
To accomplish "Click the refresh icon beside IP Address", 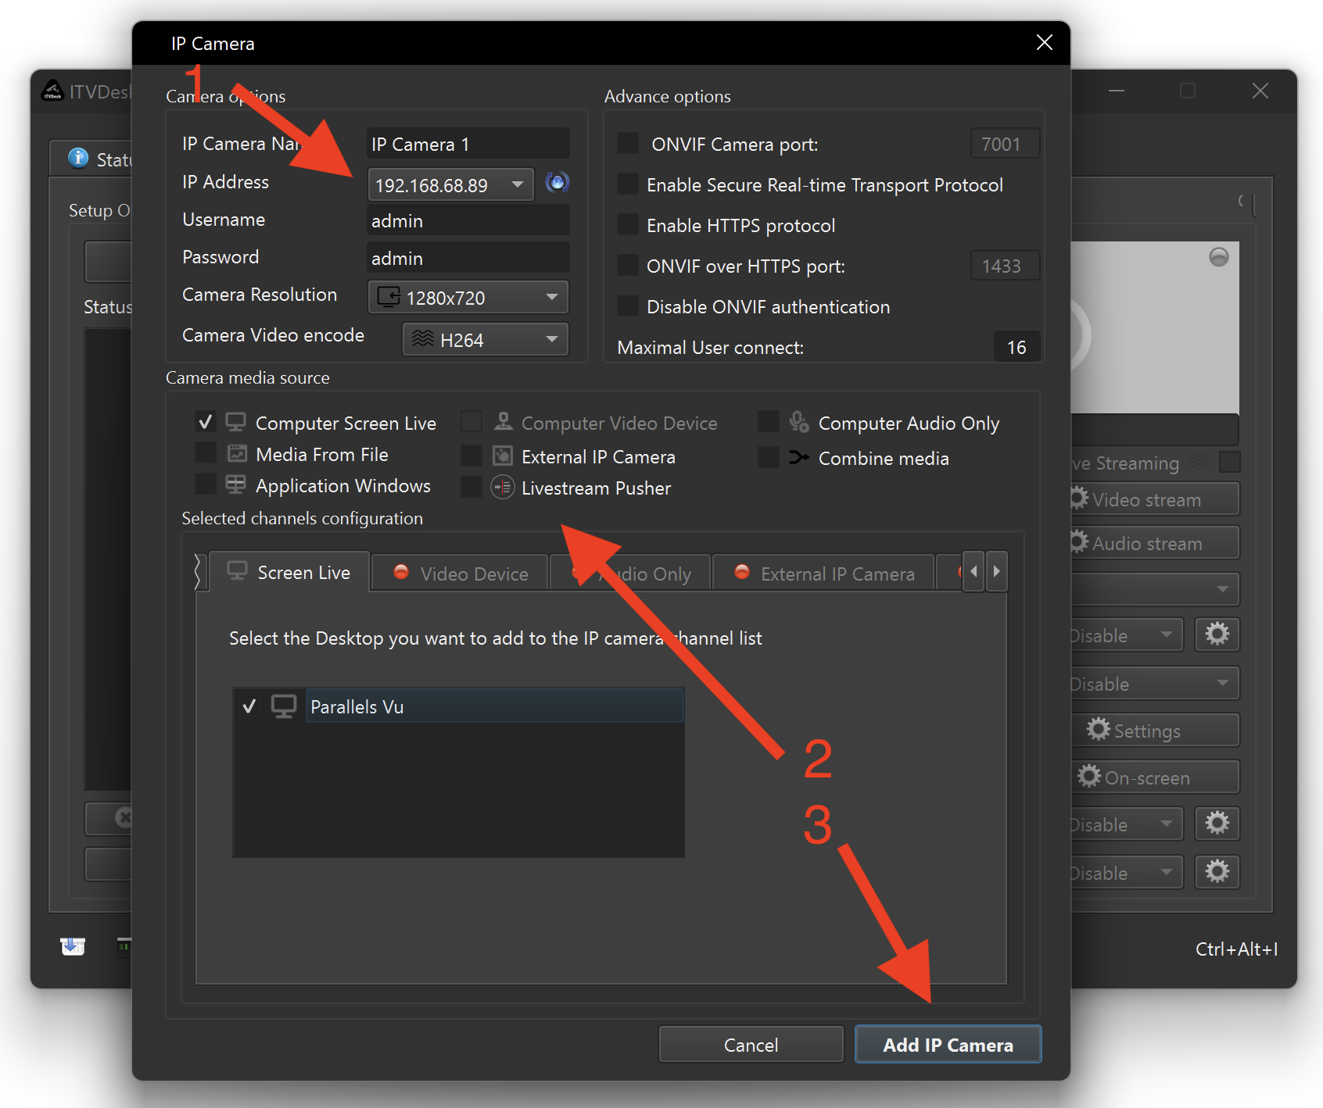I will point(557,183).
